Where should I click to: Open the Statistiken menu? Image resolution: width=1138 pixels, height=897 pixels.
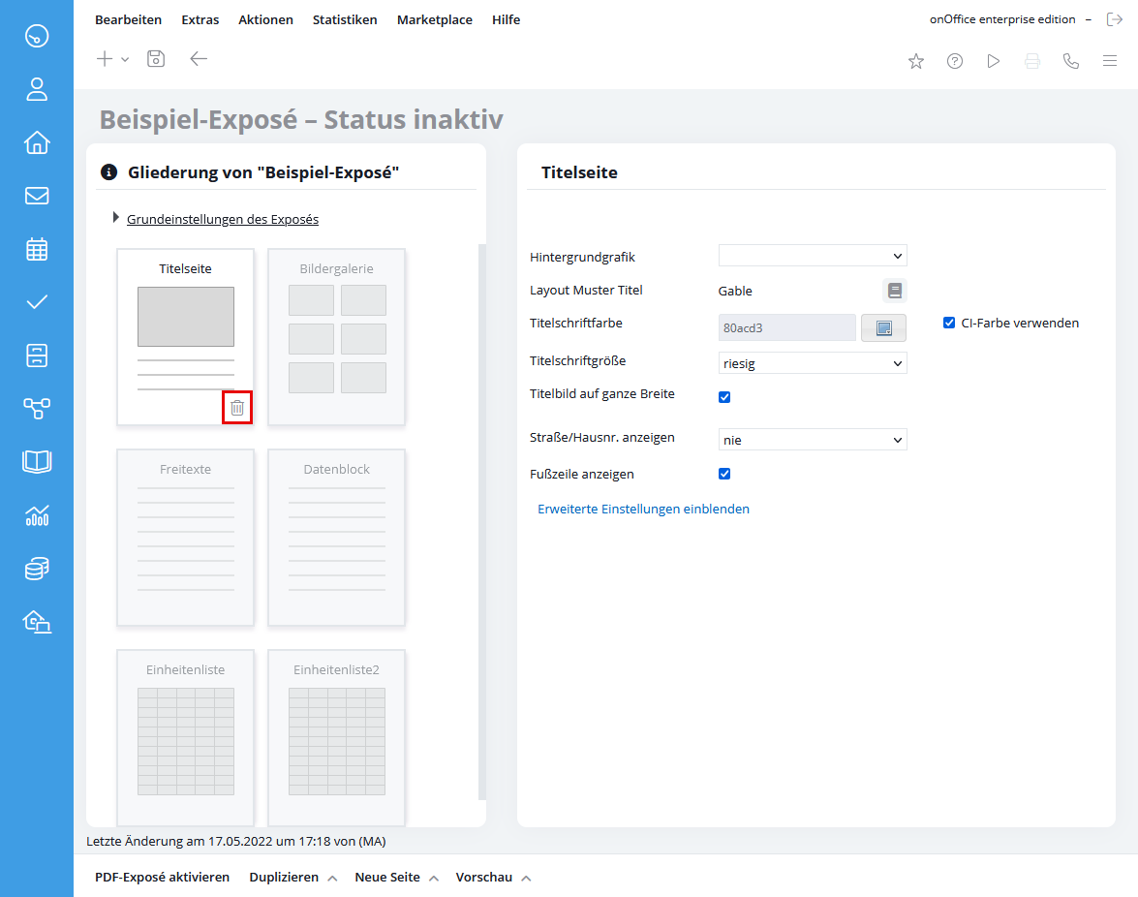(x=345, y=19)
